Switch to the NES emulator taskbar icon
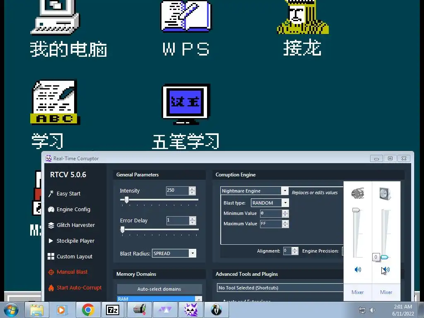 [x=139, y=310]
